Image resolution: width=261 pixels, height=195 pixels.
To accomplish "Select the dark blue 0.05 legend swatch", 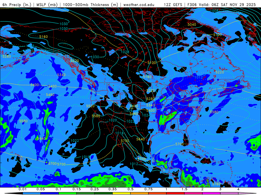I will pyautogui.click(x=50, y=193).
